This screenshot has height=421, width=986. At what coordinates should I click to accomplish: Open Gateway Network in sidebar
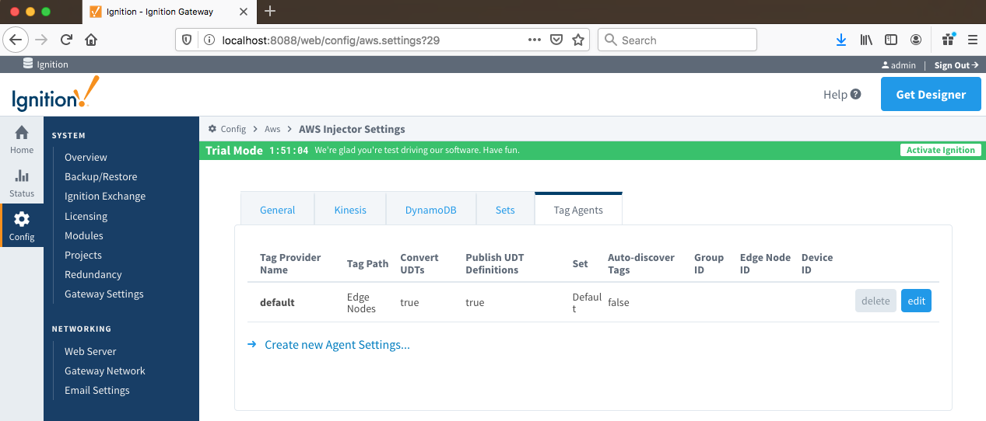coord(105,371)
